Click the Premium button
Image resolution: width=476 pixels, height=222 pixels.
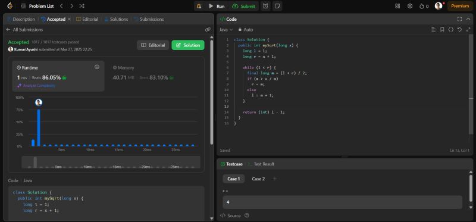460,6
